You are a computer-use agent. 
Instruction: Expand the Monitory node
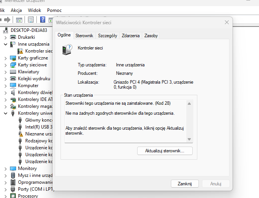(5, 169)
